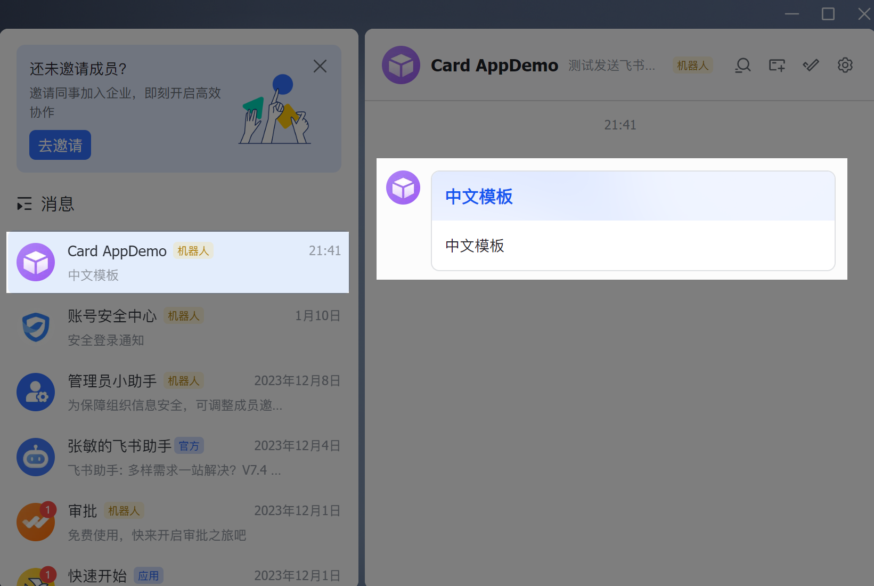Click the 中文模板 card title
This screenshot has width=874, height=586.
tap(479, 197)
